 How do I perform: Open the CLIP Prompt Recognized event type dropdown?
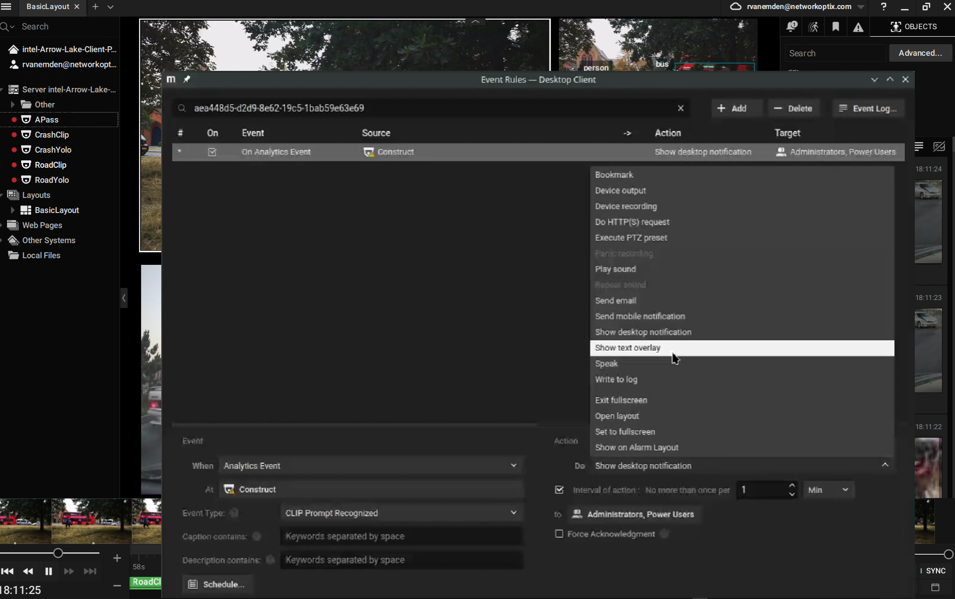pyautogui.click(x=513, y=513)
